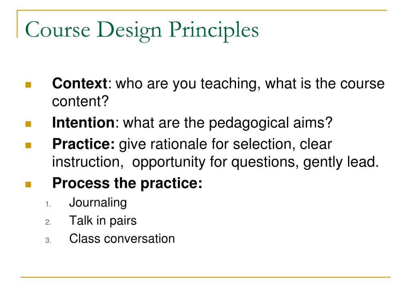Select the Process the practice: heading
The image size is (411, 308).
tap(127, 183)
